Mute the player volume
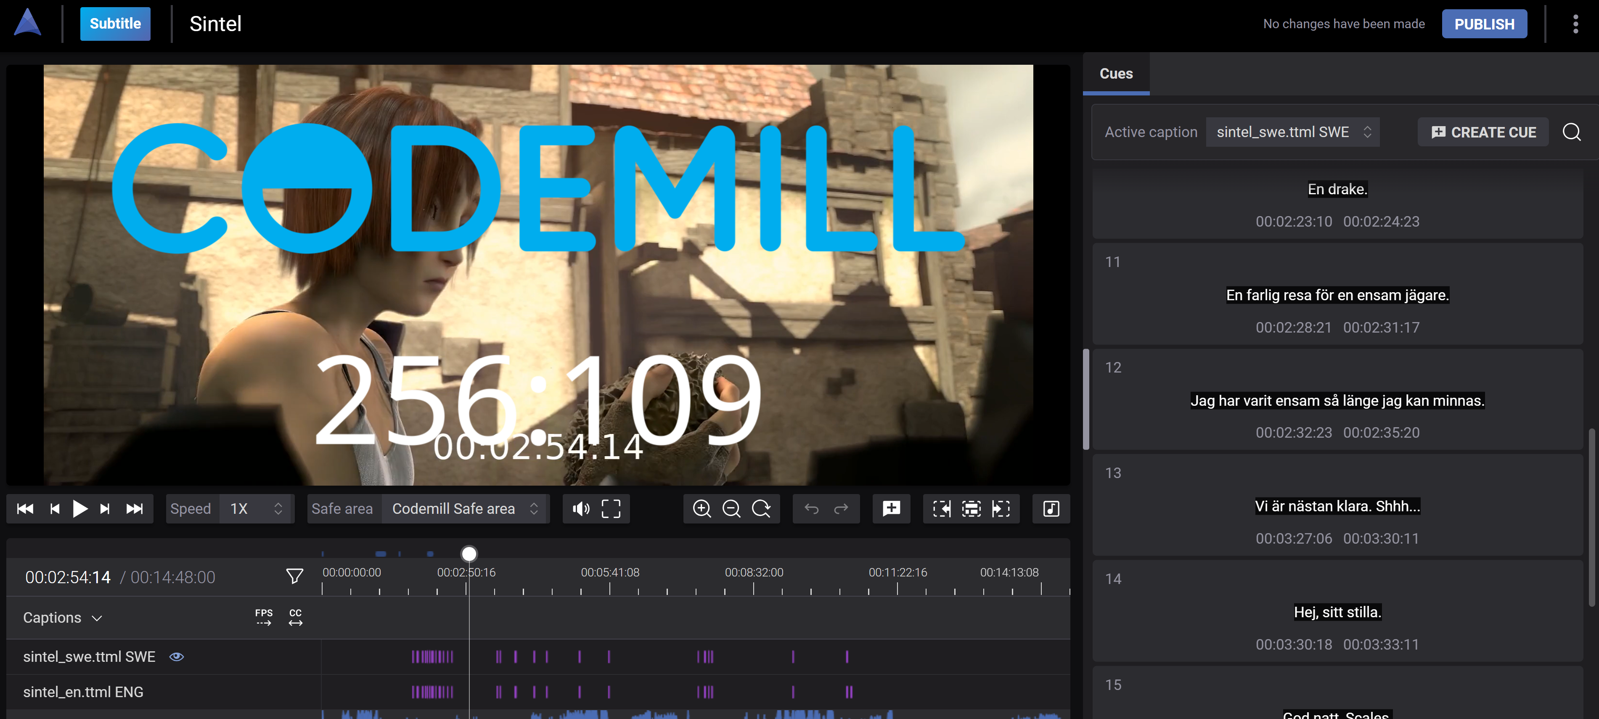The width and height of the screenshot is (1599, 719). tap(581, 509)
